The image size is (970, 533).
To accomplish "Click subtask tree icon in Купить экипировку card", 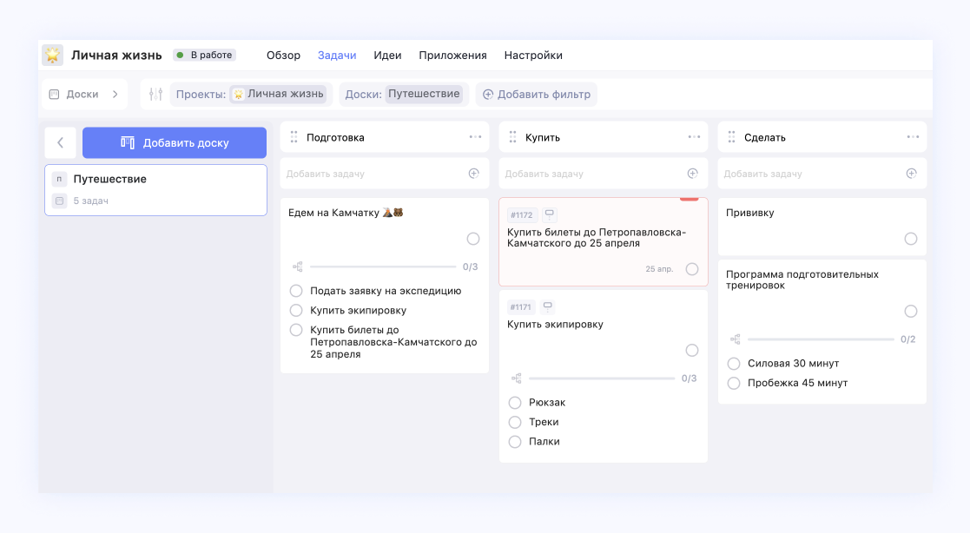I will click(x=516, y=378).
